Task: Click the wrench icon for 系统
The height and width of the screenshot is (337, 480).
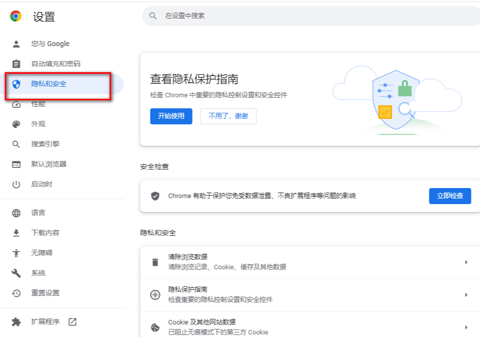Action: point(16,273)
